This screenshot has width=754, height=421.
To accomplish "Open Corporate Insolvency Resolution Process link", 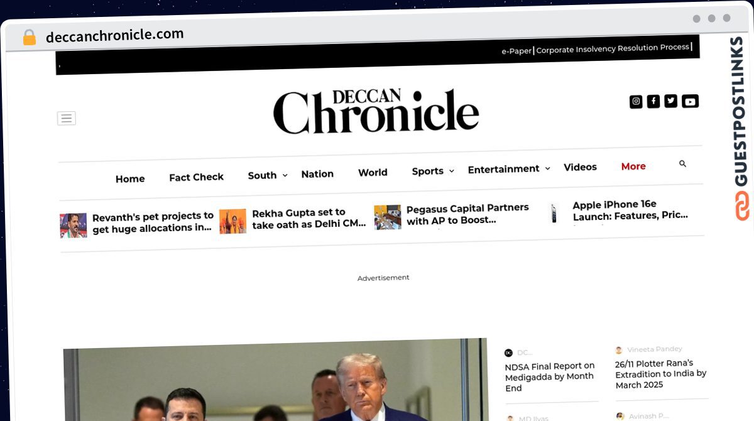I will pos(613,48).
